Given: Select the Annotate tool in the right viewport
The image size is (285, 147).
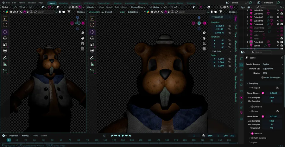Looking at the screenshot, I should (x=92, y=58).
